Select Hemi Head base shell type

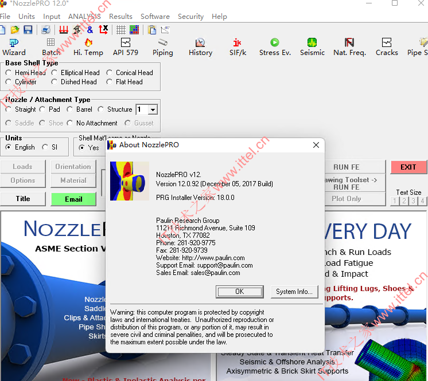[25, 73]
